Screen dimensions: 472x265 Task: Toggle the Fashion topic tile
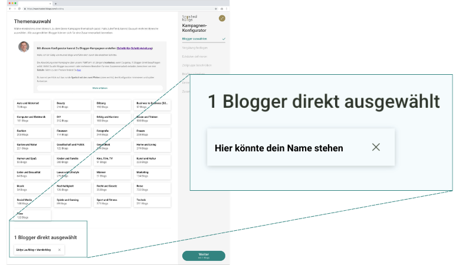pyautogui.click(x=32, y=132)
